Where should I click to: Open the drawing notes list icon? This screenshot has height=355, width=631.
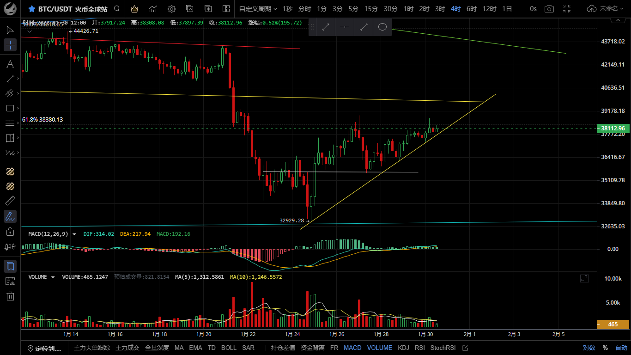pos(10,281)
